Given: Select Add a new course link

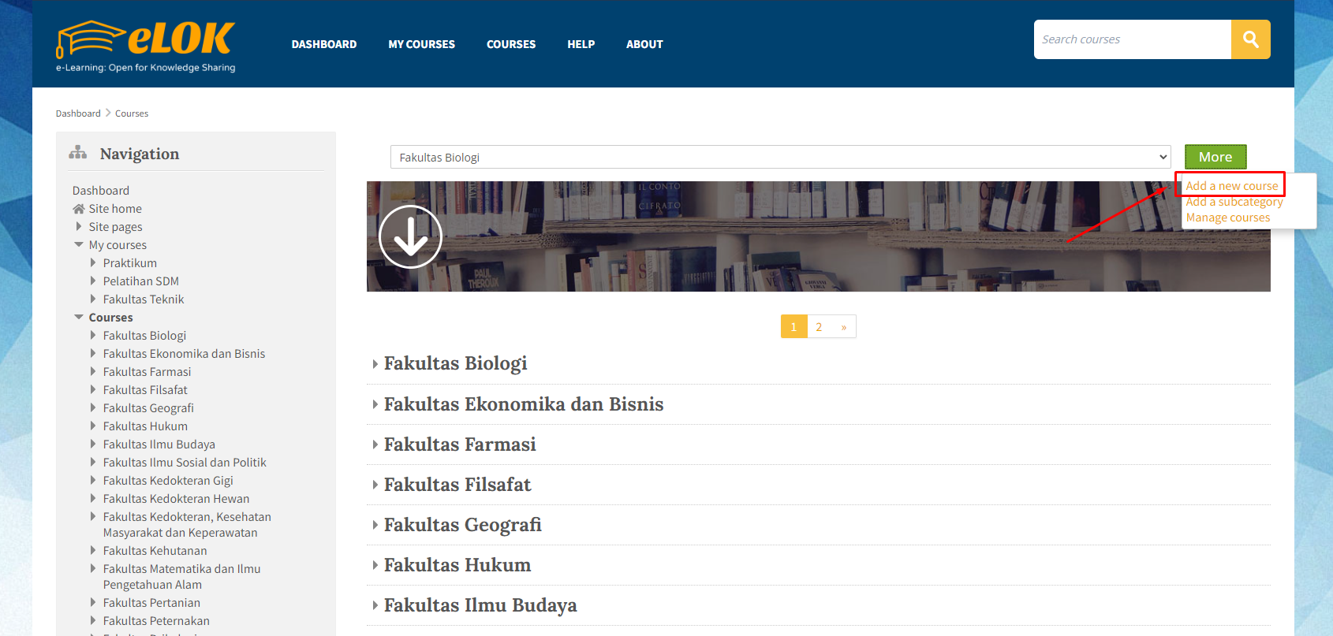Looking at the screenshot, I should pos(1231,186).
